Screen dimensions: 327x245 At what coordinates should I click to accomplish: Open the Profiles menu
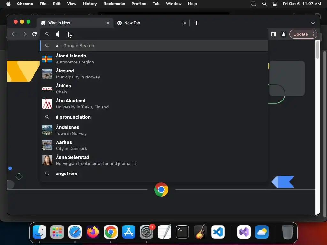coord(139,4)
